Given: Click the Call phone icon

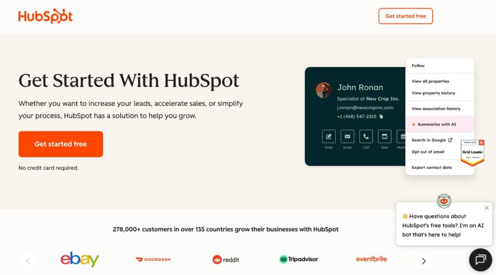Looking at the screenshot, I should coord(366,136).
